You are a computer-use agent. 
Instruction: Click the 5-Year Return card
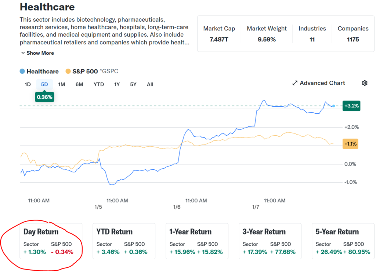[343, 241]
